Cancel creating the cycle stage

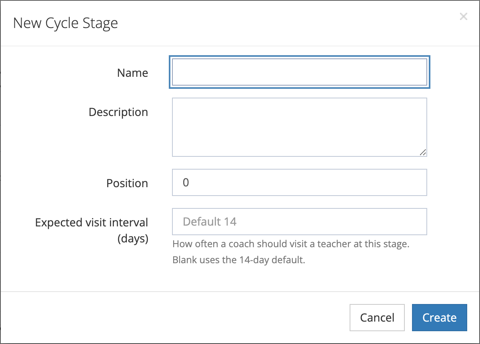pos(377,318)
